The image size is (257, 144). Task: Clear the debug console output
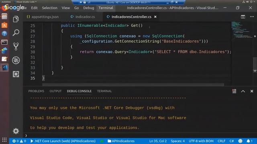tap(234, 91)
